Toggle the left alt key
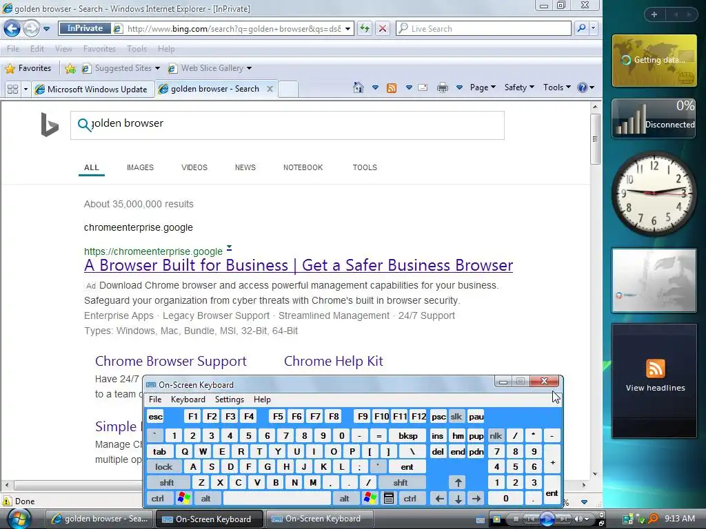The image size is (706, 529). [205, 498]
